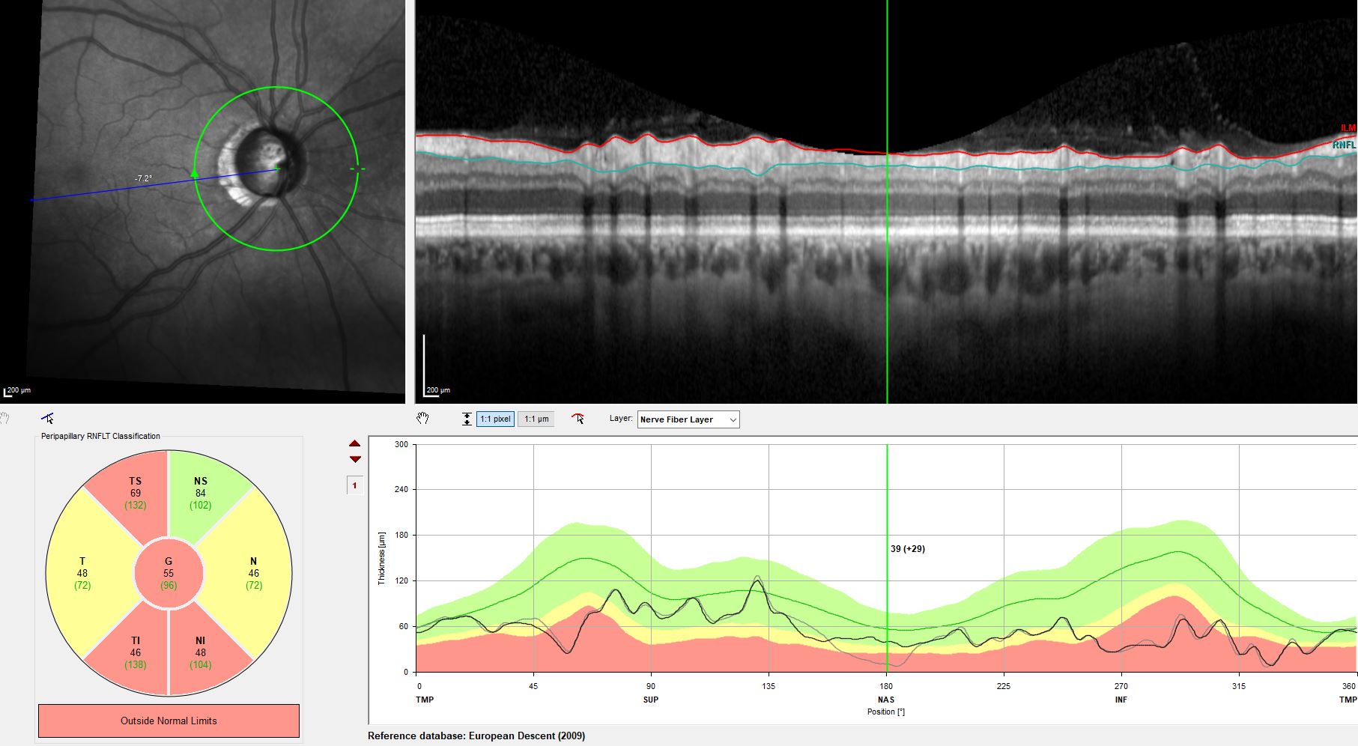Screen dimensions: 1358x746
Task: Select the red segmentation layer pointer tool
Action: click(578, 419)
